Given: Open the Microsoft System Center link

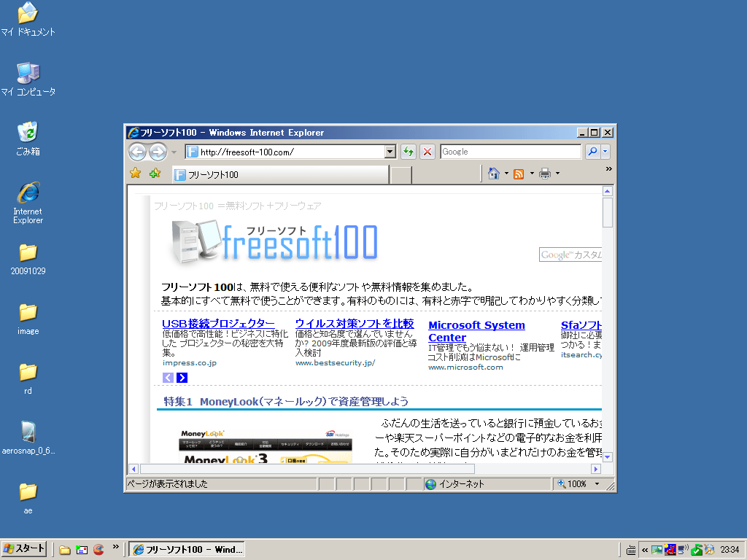Looking at the screenshot, I should coord(476,331).
